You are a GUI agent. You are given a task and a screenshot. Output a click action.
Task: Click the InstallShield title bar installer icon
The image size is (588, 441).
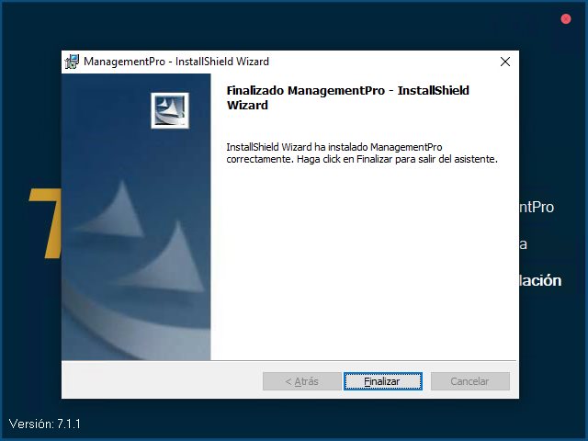(72, 62)
